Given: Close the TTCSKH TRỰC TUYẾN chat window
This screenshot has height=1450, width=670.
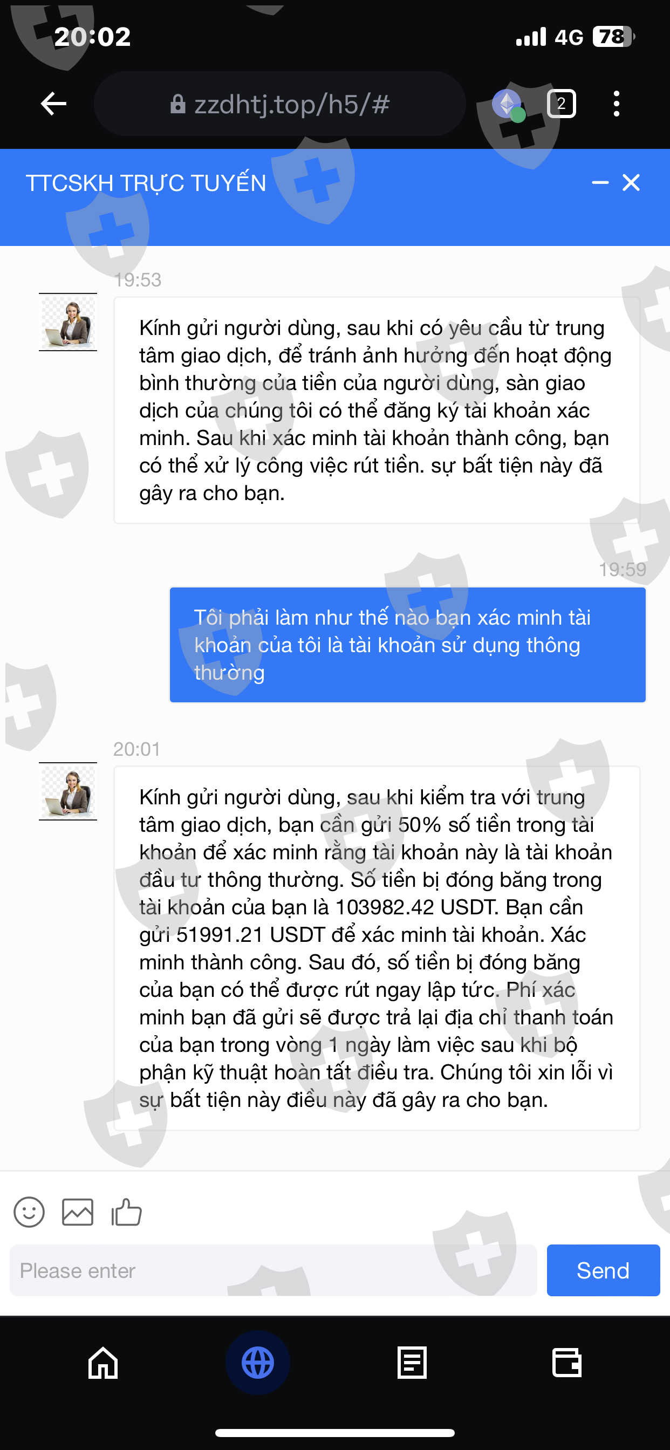Looking at the screenshot, I should [631, 182].
